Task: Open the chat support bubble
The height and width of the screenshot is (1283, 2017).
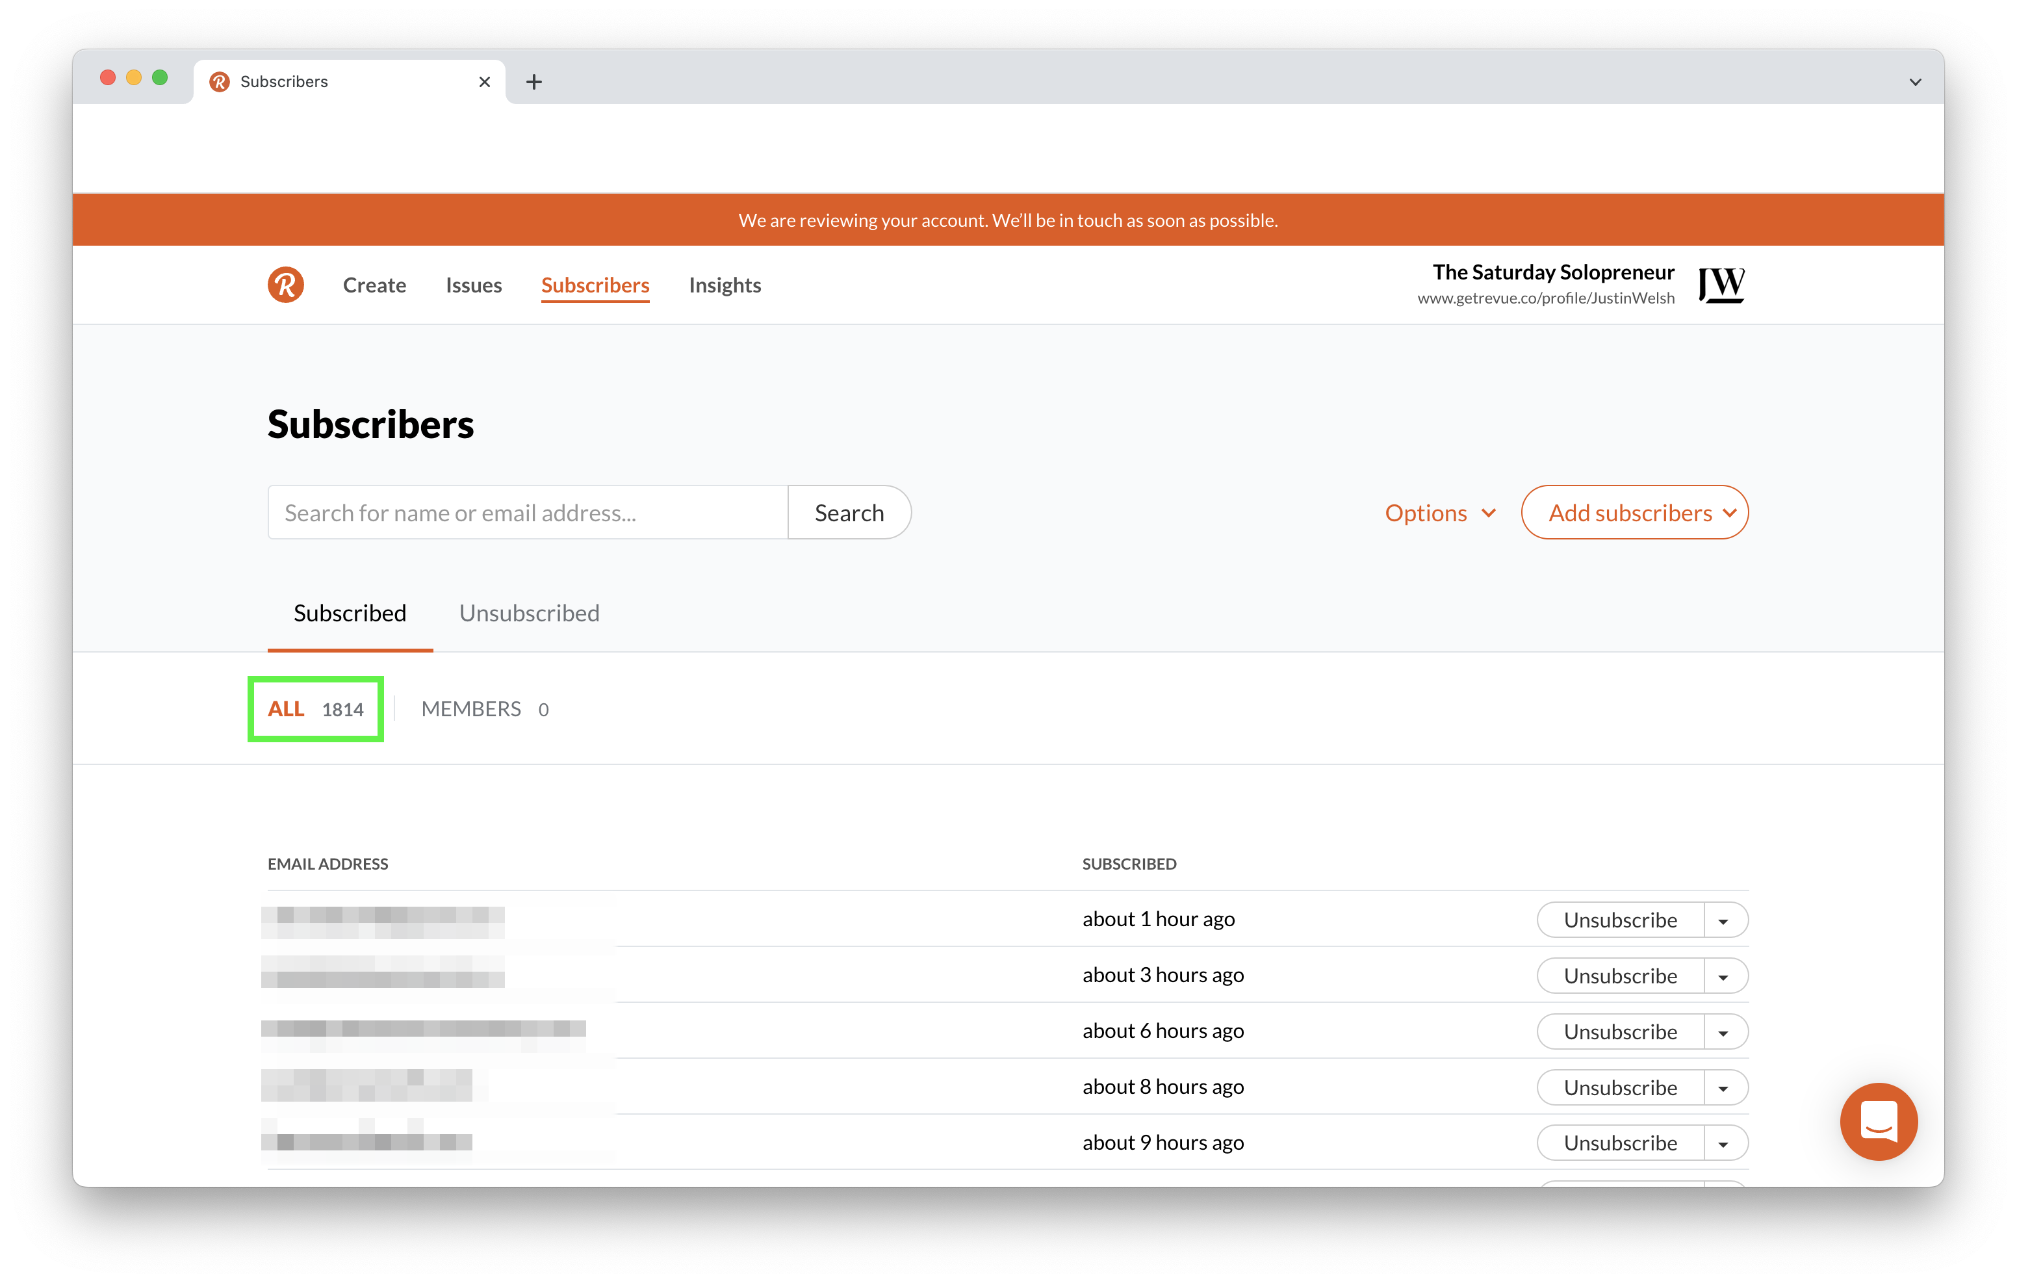Action: [x=1878, y=1121]
